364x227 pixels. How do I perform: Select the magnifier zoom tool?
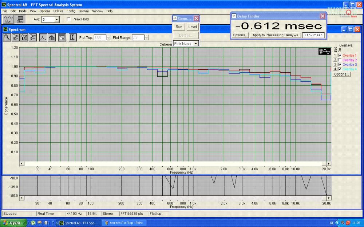click(7, 37)
